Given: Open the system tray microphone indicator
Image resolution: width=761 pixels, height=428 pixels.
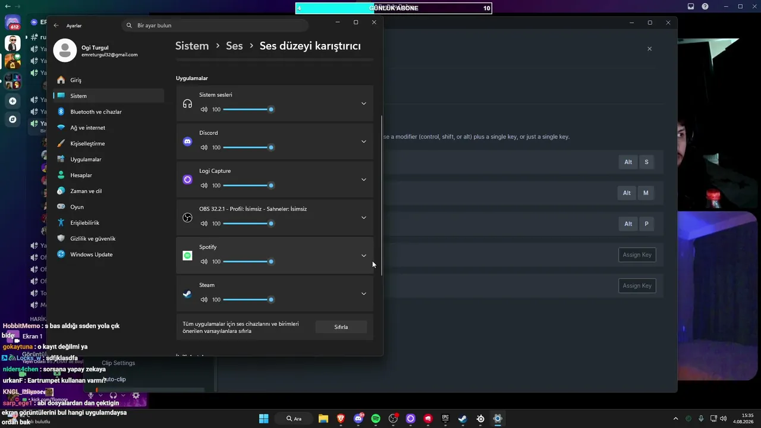Looking at the screenshot, I should click(x=701, y=418).
